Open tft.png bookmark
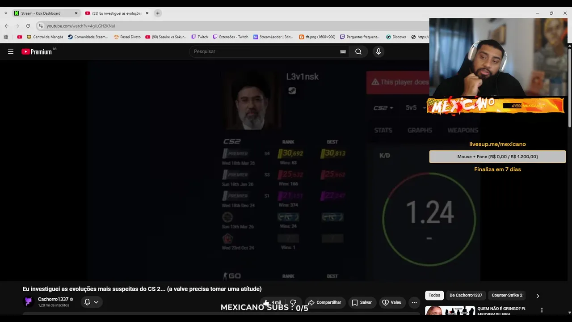Viewport: 572px width, 322px height. (x=317, y=37)
